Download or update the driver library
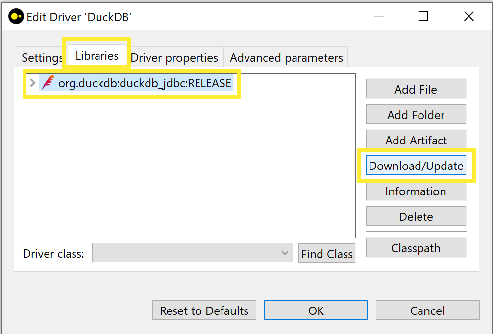The height and width of the screenshot is (334, 493). click(416, 166)
